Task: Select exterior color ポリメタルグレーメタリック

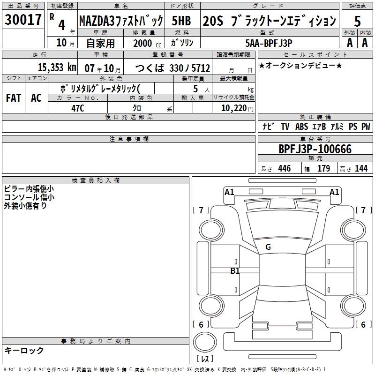Action: click(x=100, y=89)
